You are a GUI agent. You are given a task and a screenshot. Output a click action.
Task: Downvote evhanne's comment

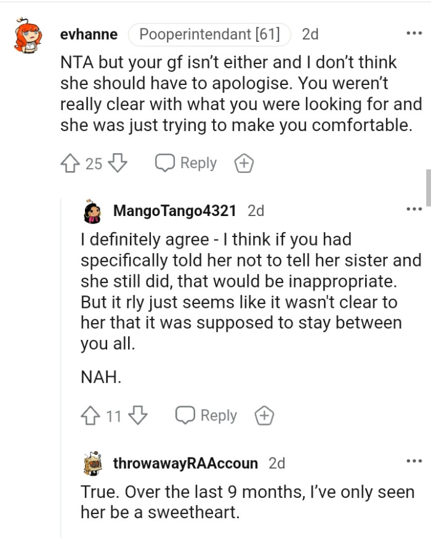click(117, 163)
